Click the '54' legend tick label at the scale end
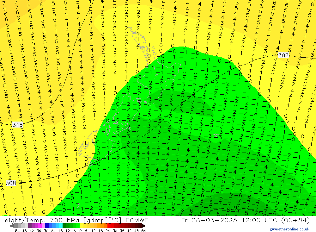This screenshot has height=232, width=316. coord(143,230)
